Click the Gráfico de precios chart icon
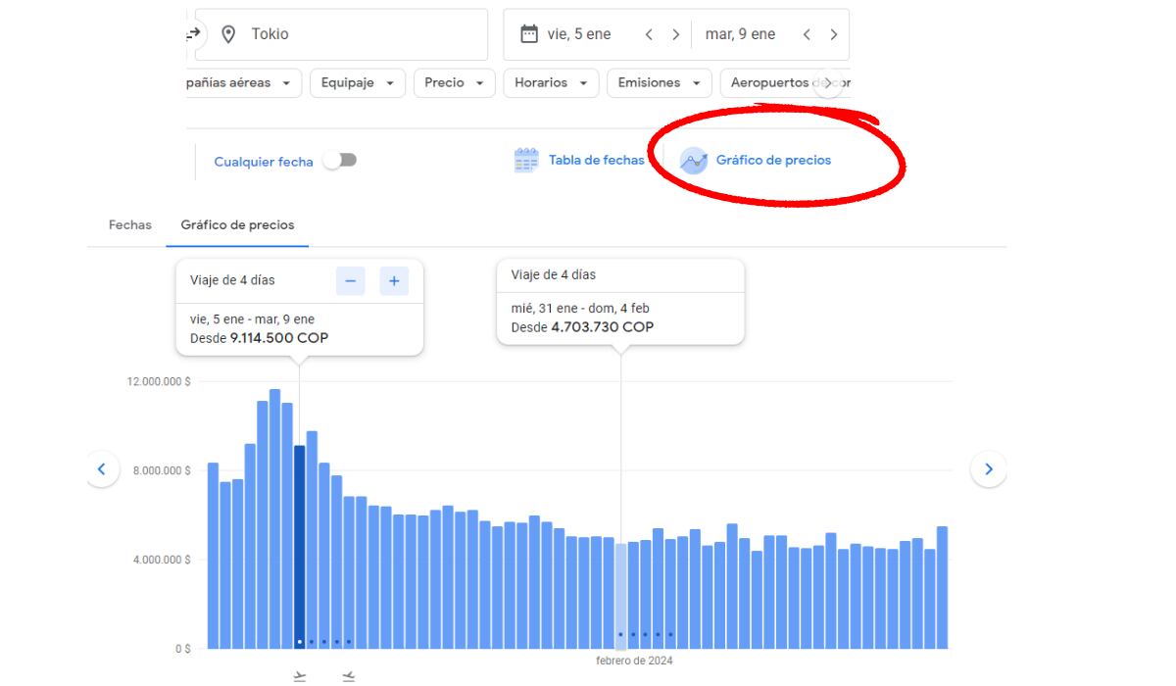 [x=694, y=161]
